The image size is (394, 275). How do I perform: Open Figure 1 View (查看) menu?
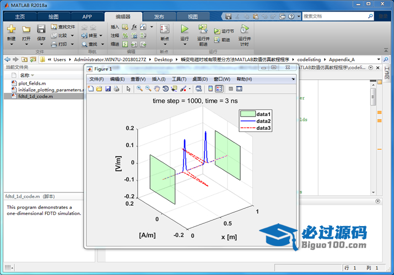click(x=138, y=79)
